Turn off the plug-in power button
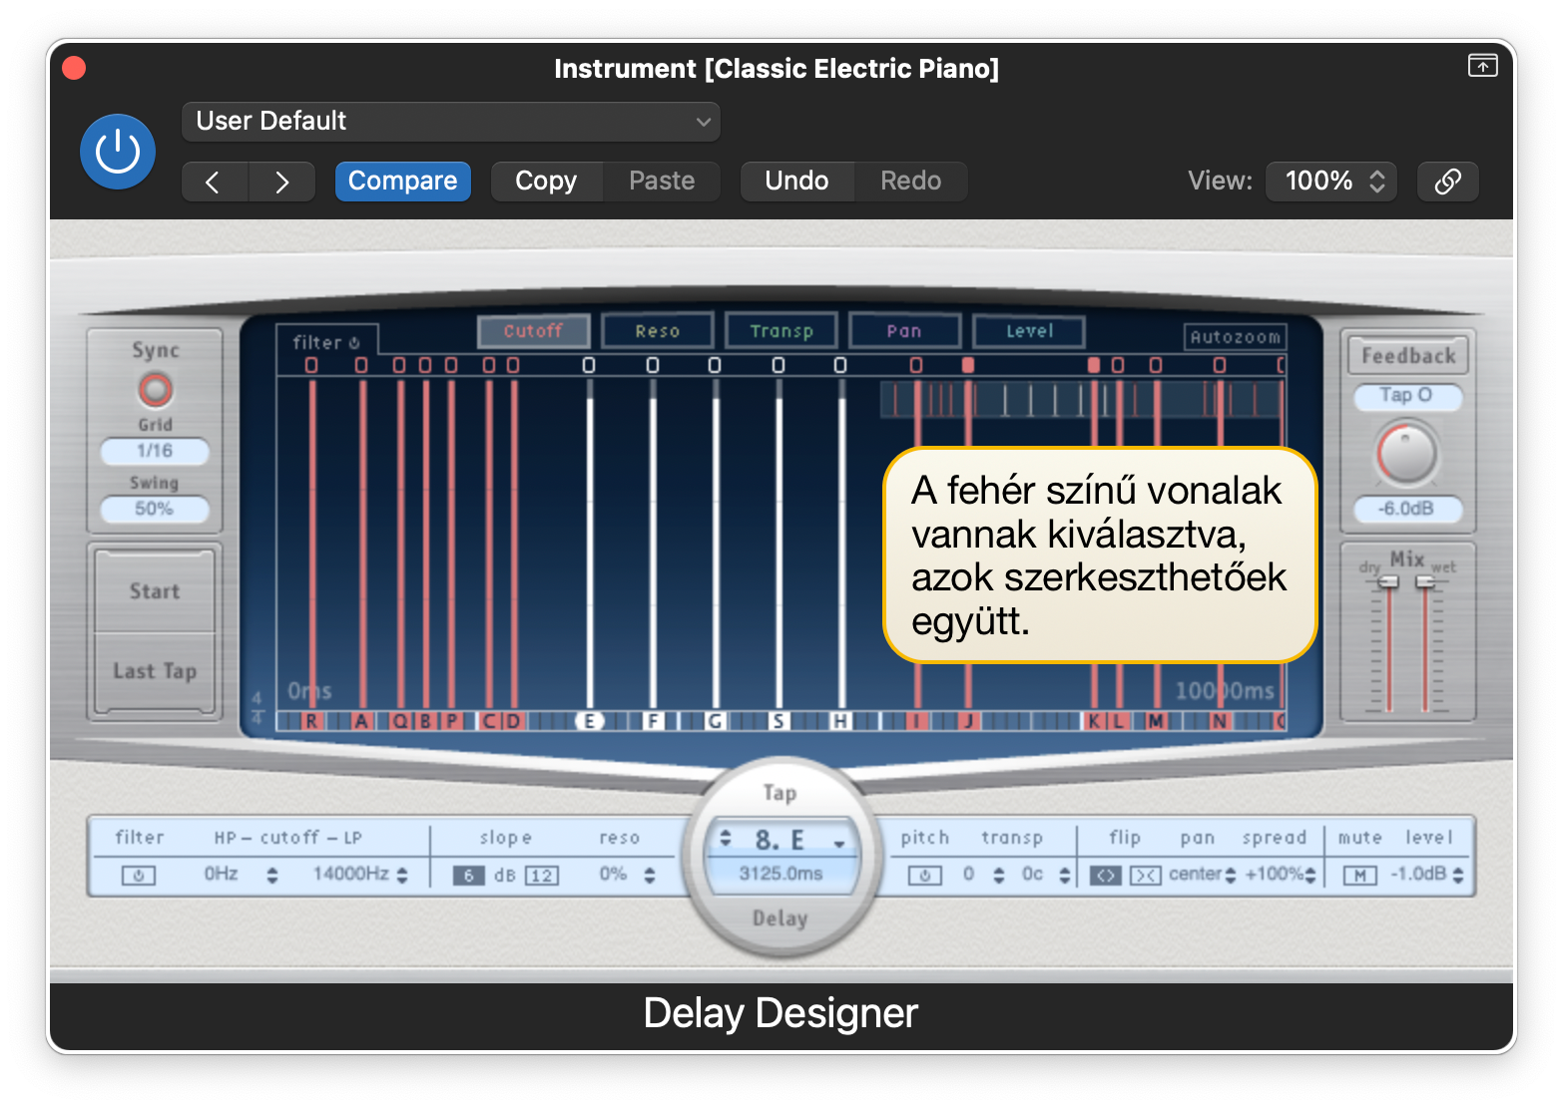Screen dimensions: 1563x1109 coord(118,152)
